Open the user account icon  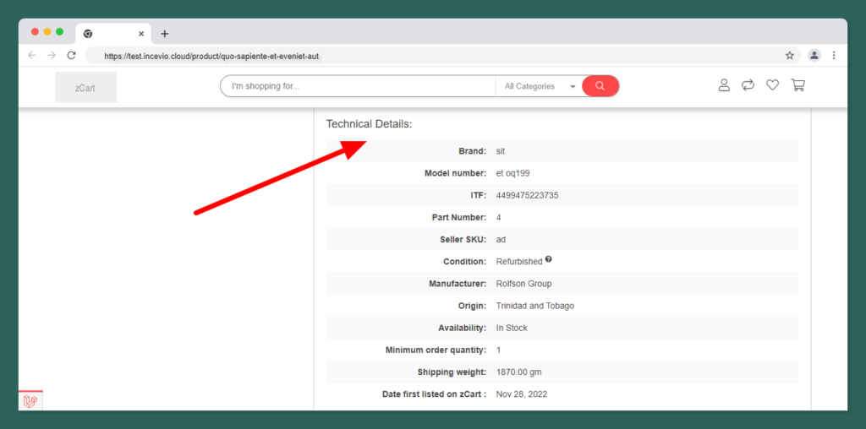click(724, 85)
